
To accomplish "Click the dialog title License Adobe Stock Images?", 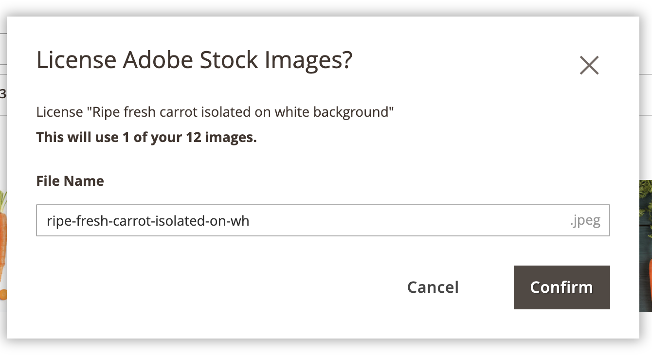I will coord(195,59).
